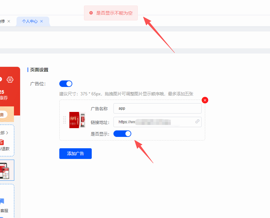The height and width of the screenshot is (218, 270).
Task: Click the 客服 icon in the preview
Action: pos(2,201)
